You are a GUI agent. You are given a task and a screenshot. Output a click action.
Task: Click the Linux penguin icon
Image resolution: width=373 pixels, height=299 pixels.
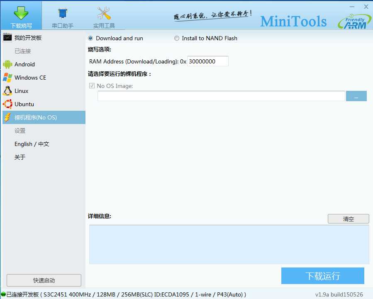7,91
